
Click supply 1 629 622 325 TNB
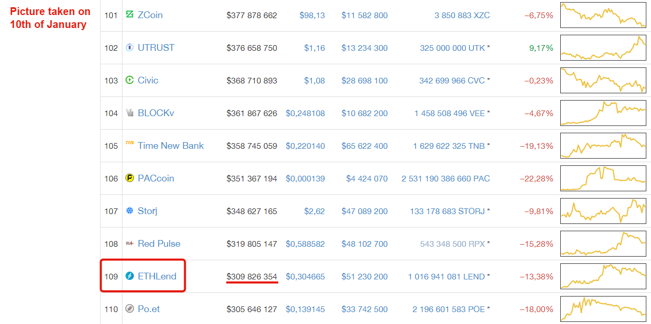pyautogui.click(x=449, y=146)
